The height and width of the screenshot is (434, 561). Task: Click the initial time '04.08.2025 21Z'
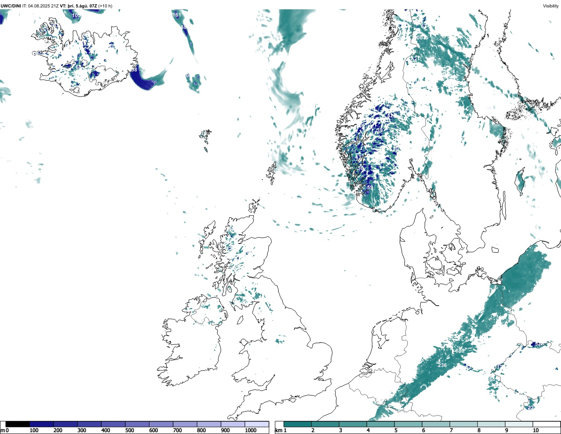(x=44, y=6)
